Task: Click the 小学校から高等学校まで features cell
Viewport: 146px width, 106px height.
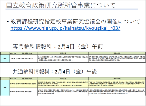Action: pos(117,92)
